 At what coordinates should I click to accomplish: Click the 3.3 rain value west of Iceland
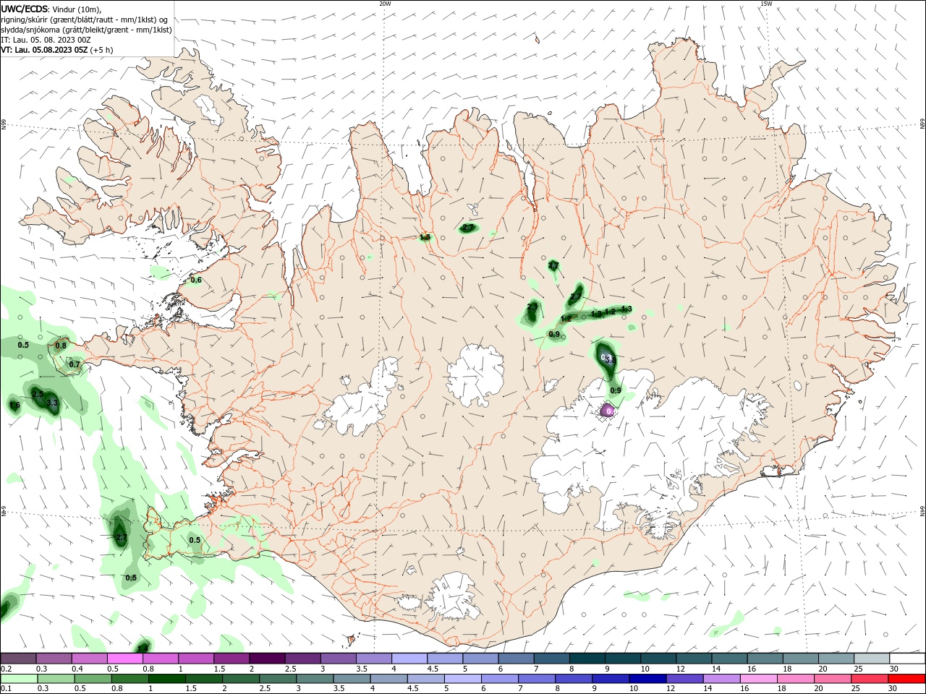(52, 403)
